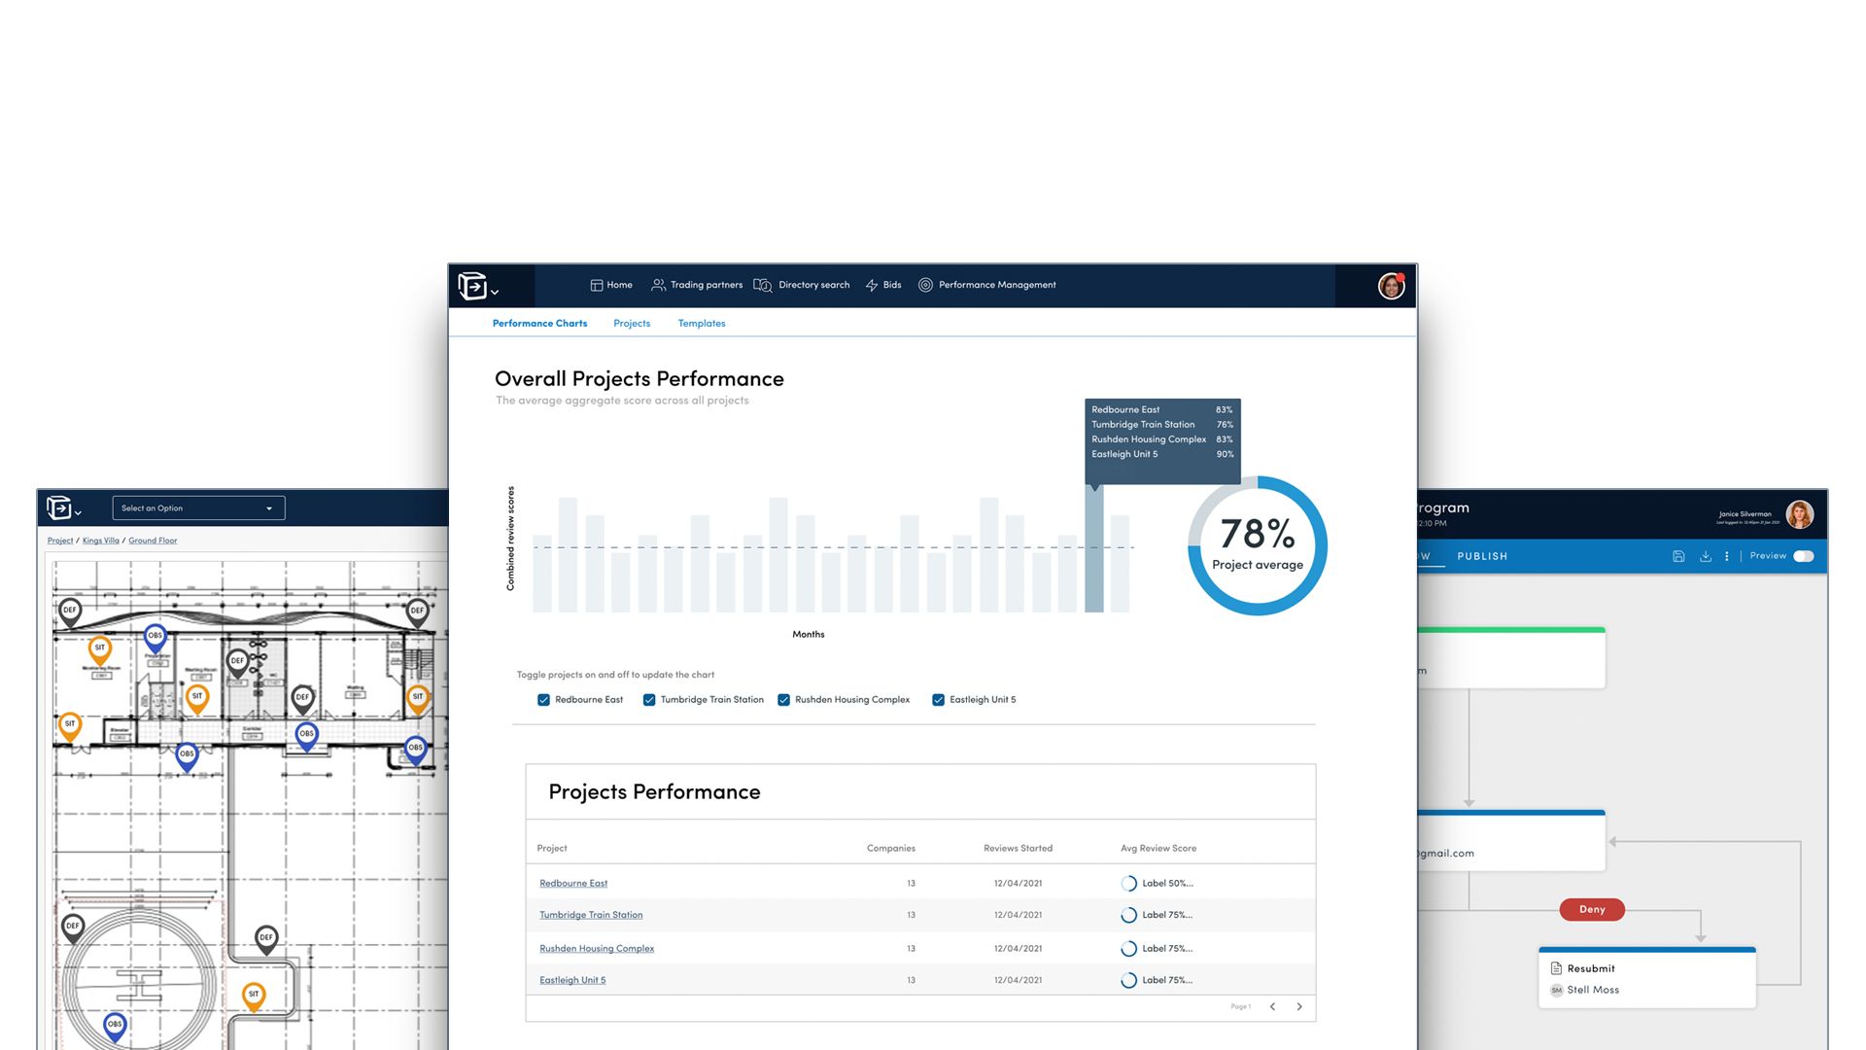This screenshot has height=1050, width=1866.
Task: Click the 78% Project average donut chart
Action: (x=1258, y=545)
